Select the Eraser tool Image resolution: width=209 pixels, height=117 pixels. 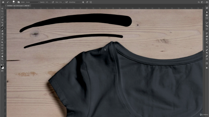[x=2, y=31]
